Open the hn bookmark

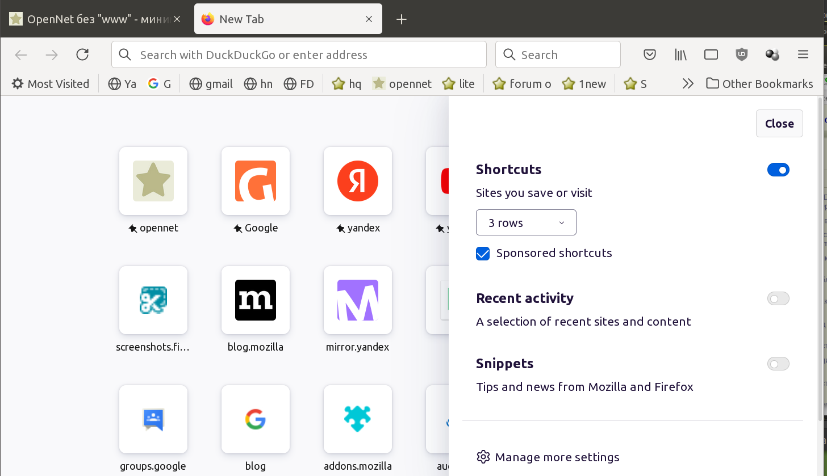coord(258,84)
